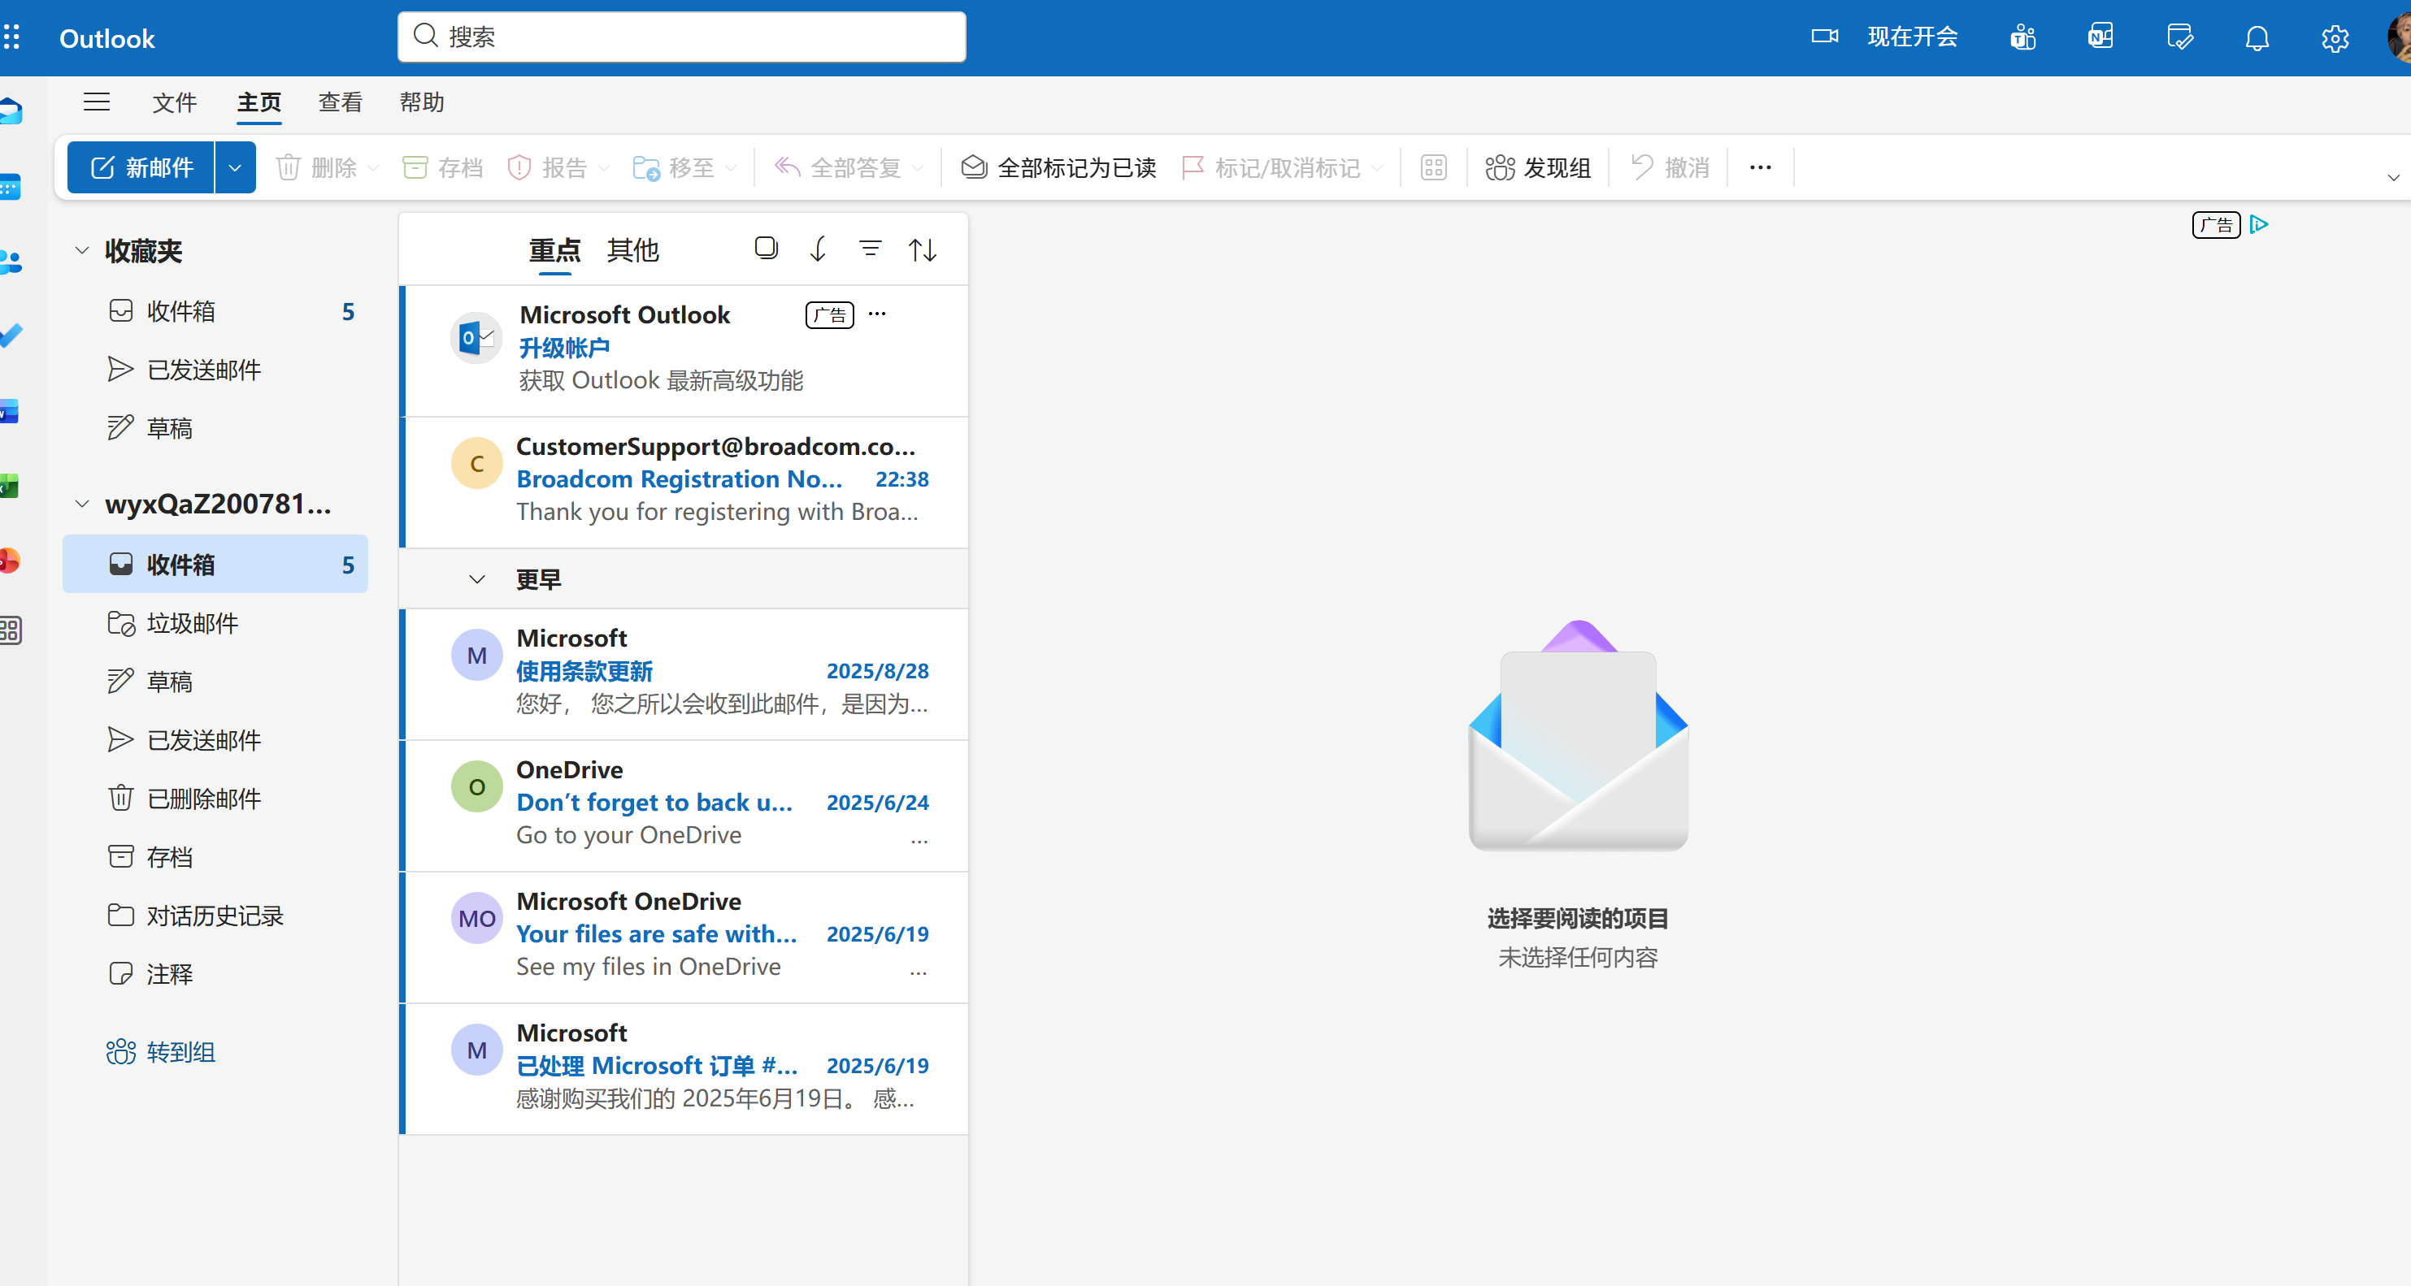Image resolution: width=2411 pixels, height=1286 pixels.
Task: Click the 发现组 button
Action: click(x=1538, y=167)
